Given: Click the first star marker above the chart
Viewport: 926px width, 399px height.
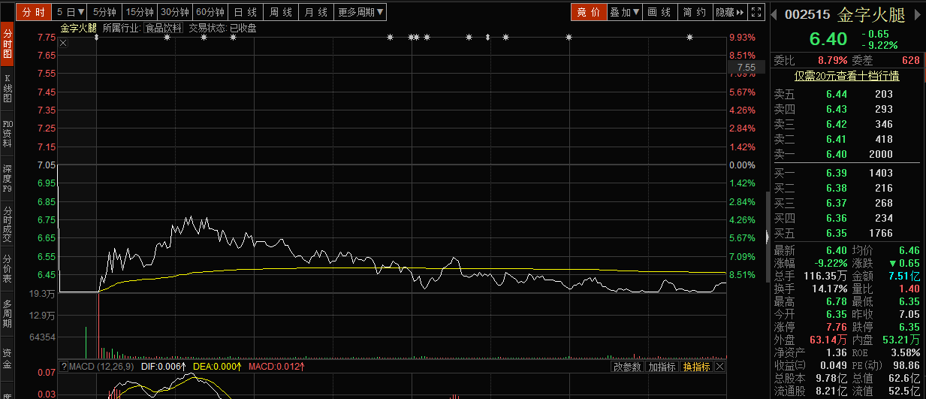Looking at the screenshot, I should point(97,38).
